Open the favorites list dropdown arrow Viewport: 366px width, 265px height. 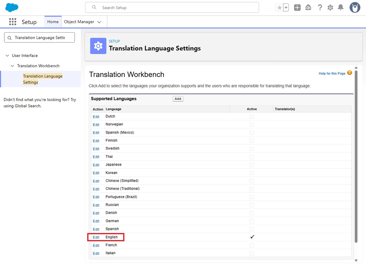[x=286, y=8]
